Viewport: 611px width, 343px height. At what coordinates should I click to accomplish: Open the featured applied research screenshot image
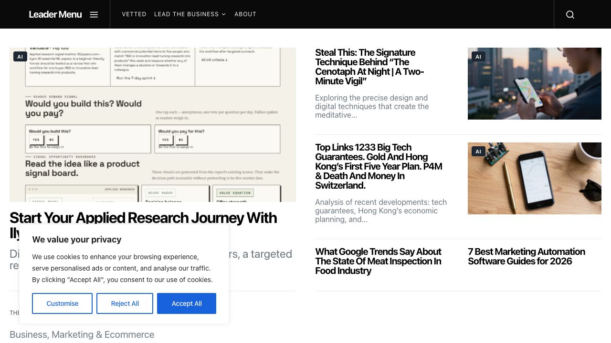pos(153,125)
